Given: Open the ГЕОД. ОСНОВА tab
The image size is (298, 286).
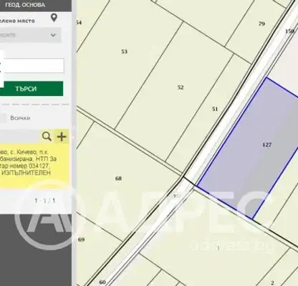Looking at the screenshot, I should (x=25, y=5).
